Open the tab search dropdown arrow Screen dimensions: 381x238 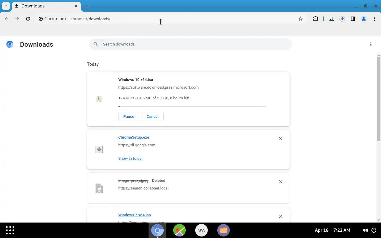6,6
